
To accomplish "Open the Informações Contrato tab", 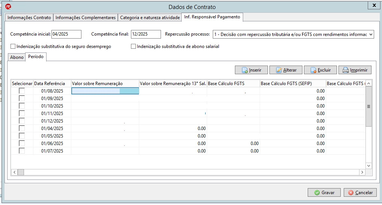I will pos(29,18).
